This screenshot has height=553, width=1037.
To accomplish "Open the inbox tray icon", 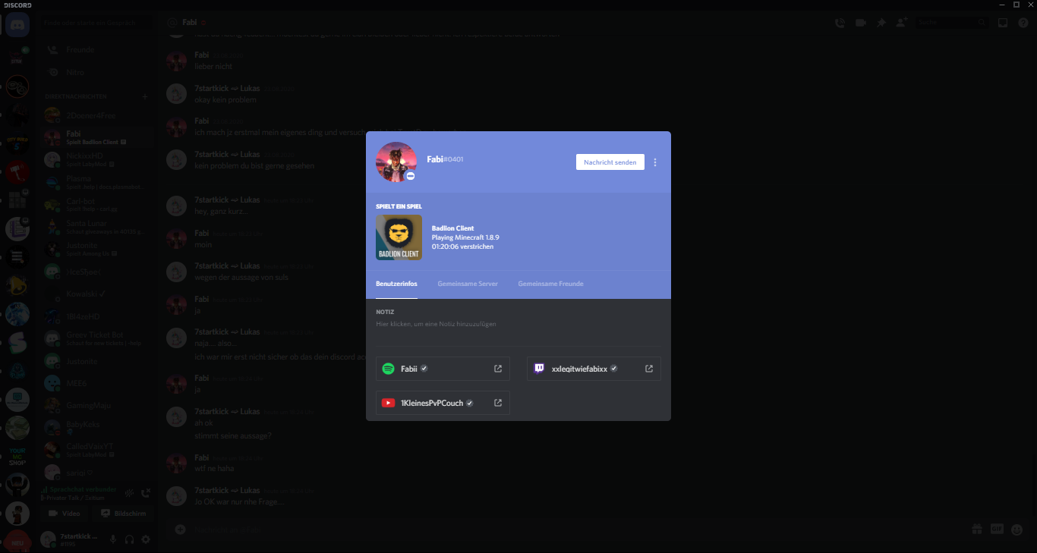I will coord(1003,23).
